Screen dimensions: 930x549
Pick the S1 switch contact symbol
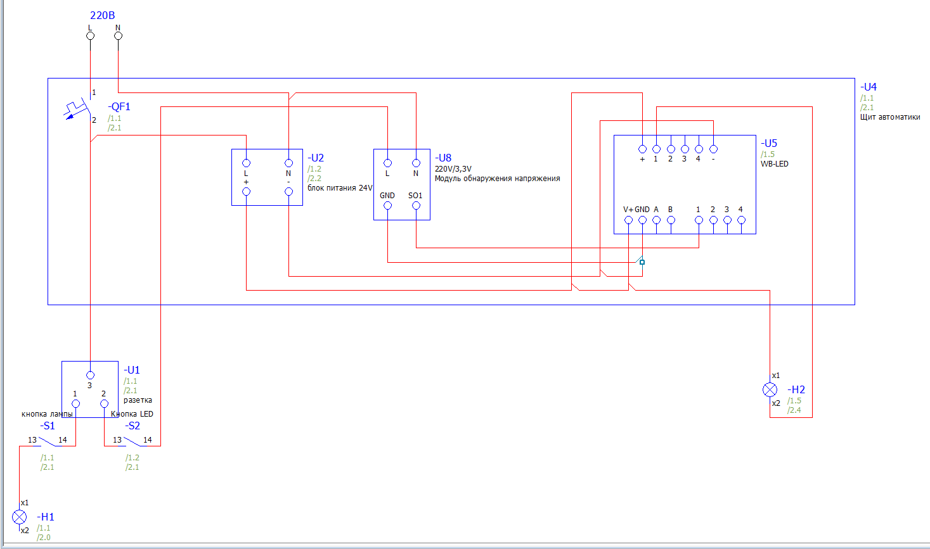pyautogui.click(x=48, y=441)
